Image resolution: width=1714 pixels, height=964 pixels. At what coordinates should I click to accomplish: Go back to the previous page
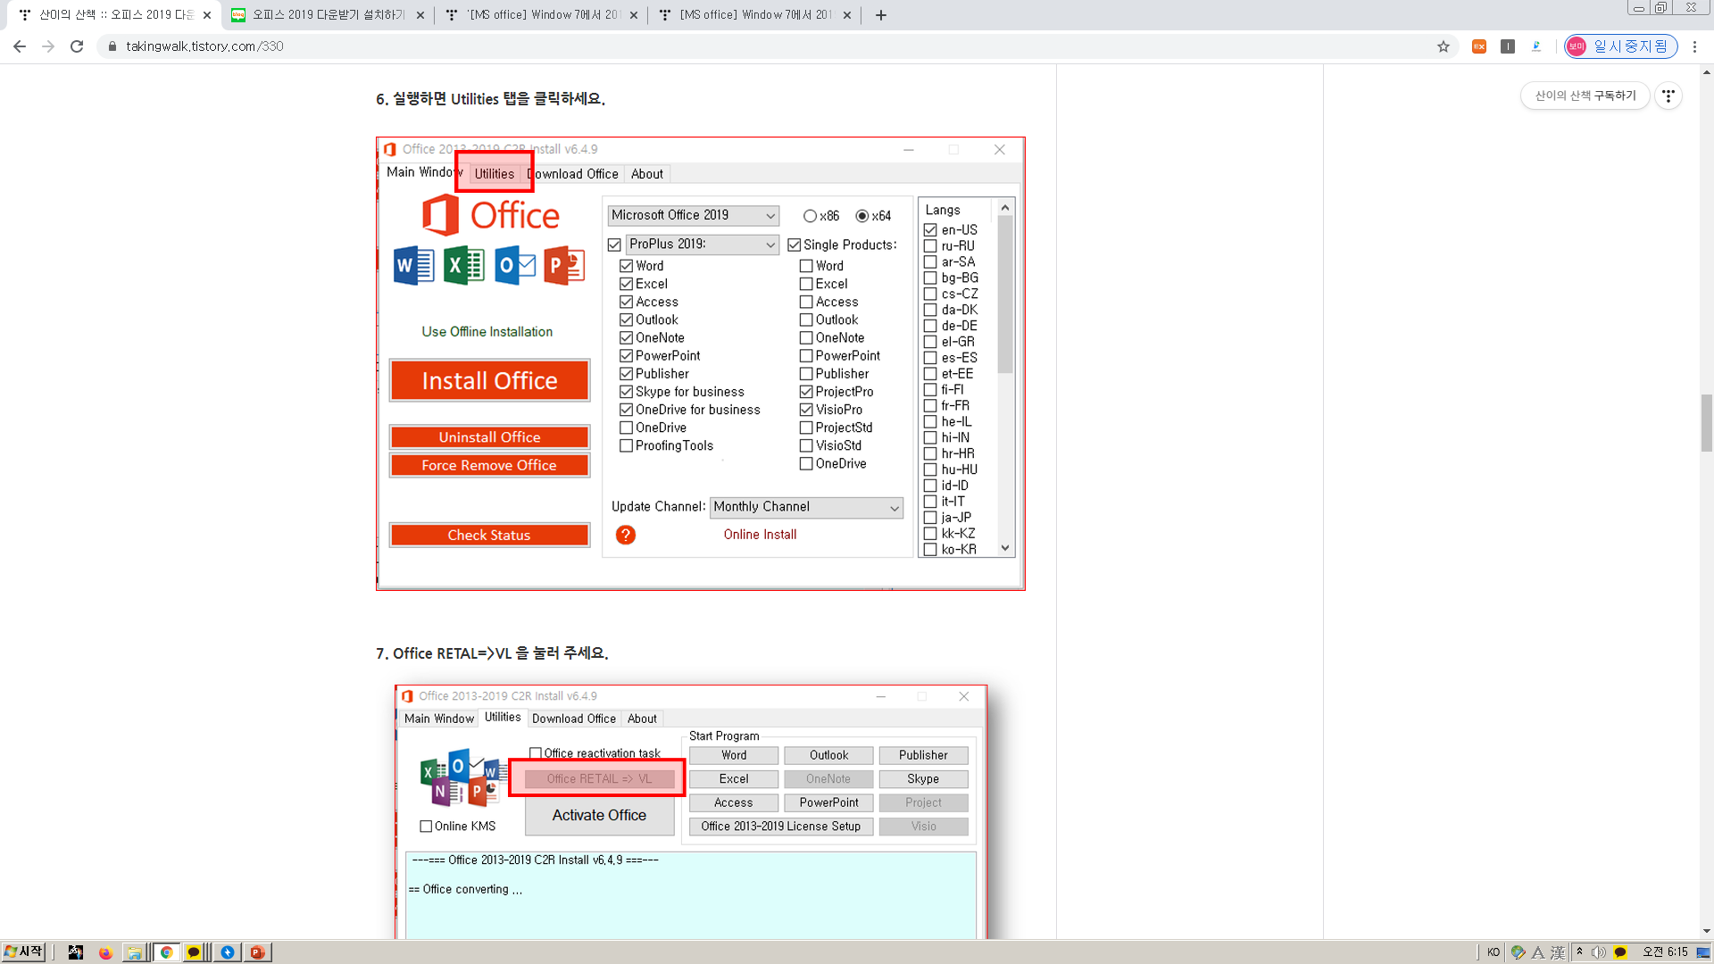(20, 46)
